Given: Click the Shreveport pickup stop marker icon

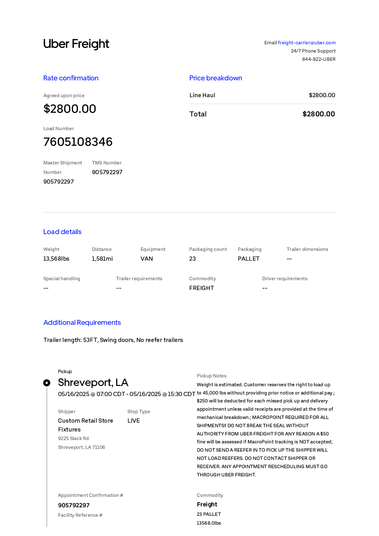Looking at the screenshot, I should 47,383.
